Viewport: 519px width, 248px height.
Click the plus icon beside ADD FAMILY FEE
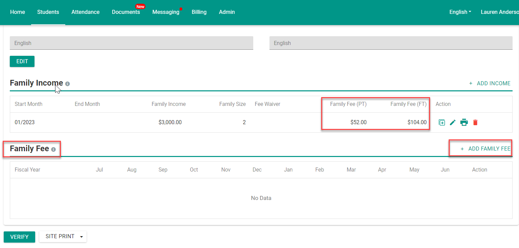click(462, 148)
